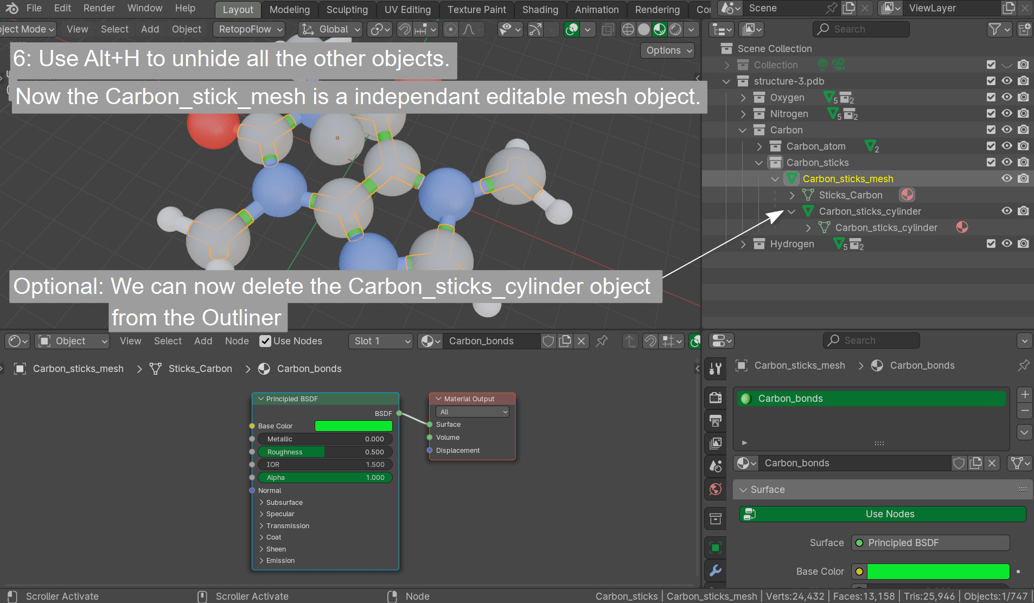
Task: Open the viewport Add menu
Action: [150, 29]
